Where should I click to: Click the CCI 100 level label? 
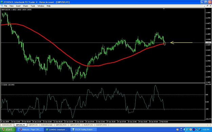[x=207, y=95]
